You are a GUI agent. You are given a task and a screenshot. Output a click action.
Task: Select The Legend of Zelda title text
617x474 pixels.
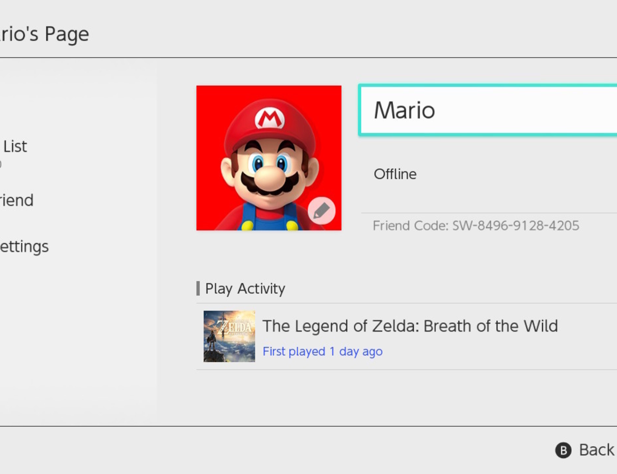pos(410,326)
